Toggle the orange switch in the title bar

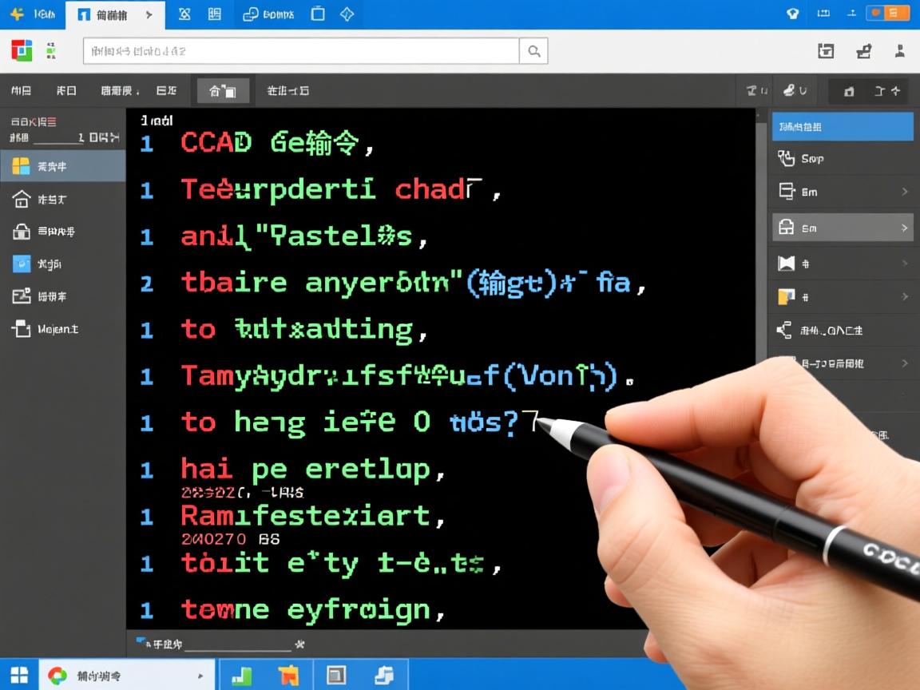point(885,13)
